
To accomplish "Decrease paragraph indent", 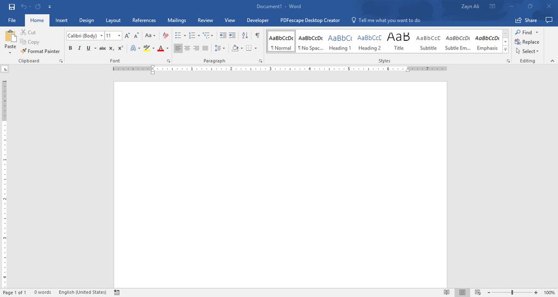I will coord(223,35).
